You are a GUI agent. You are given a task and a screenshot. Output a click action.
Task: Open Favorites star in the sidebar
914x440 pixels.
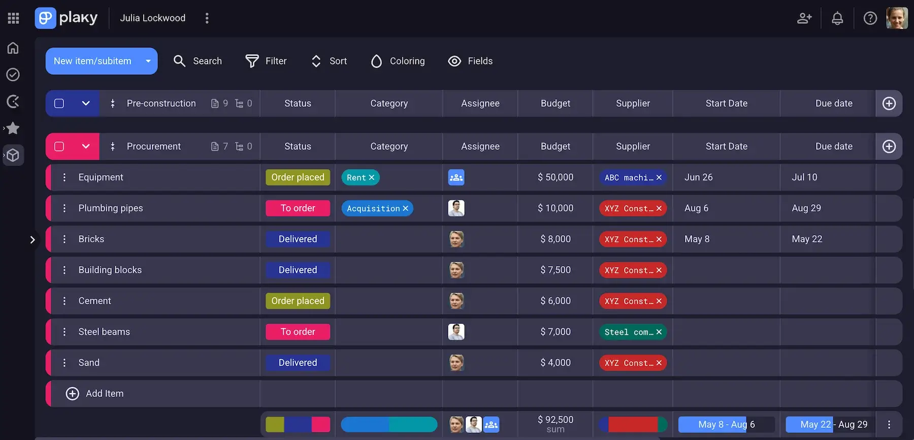click(13, 128)
